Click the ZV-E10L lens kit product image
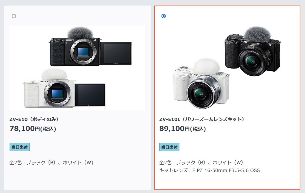The image size is (305, 193). [x=227, y=68]
